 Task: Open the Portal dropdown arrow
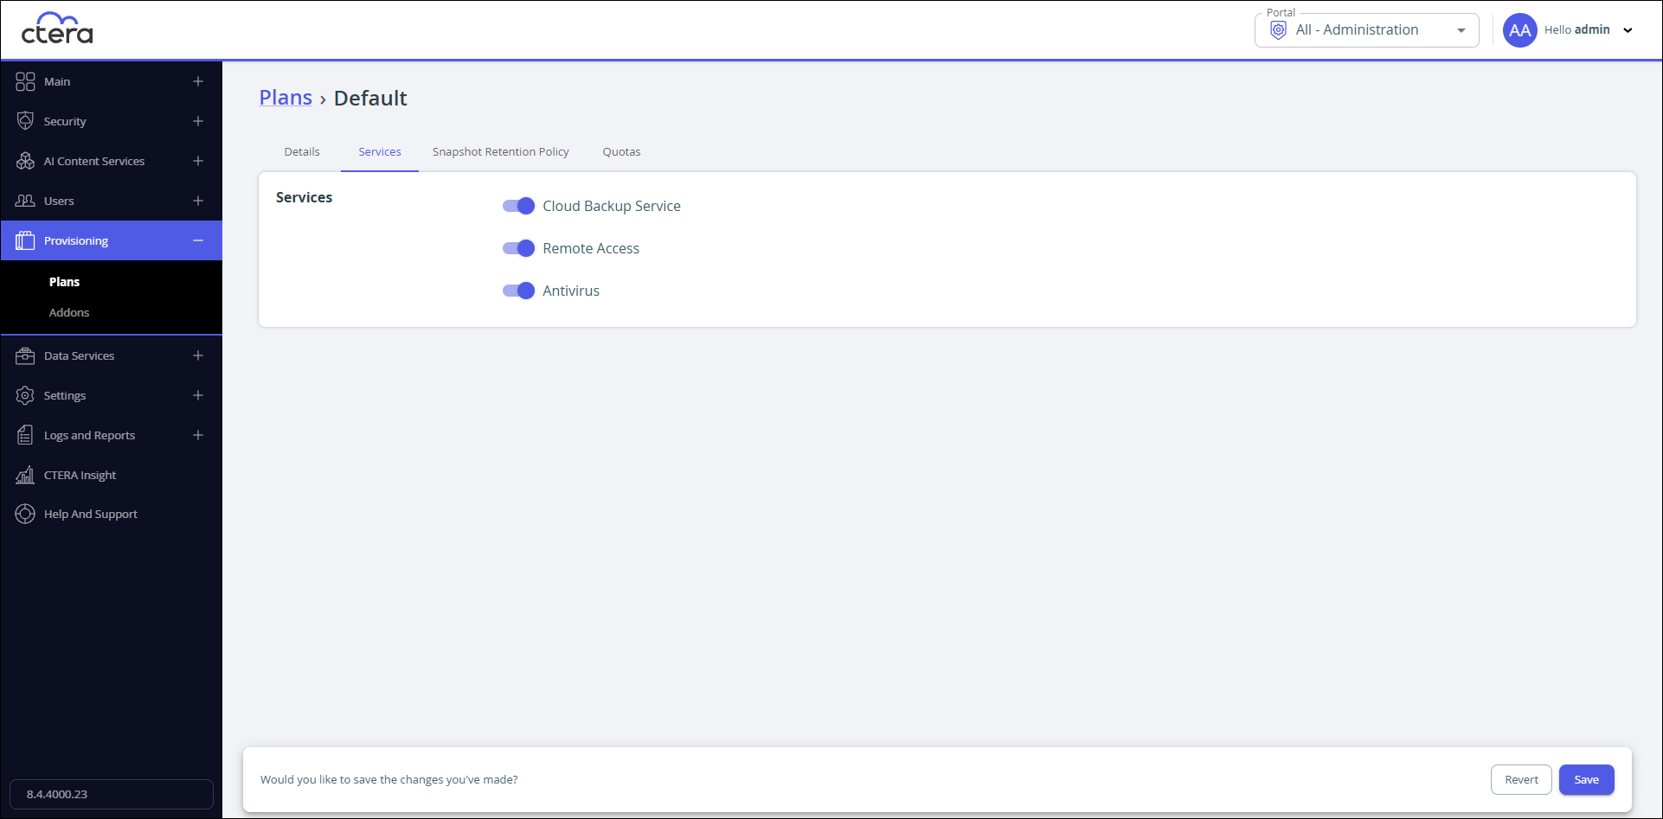1461,30
